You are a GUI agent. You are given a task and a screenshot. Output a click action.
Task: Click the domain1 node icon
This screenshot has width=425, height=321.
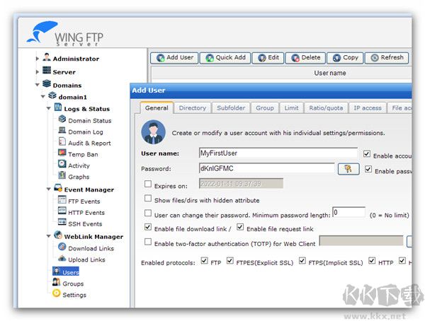[52, 95]
